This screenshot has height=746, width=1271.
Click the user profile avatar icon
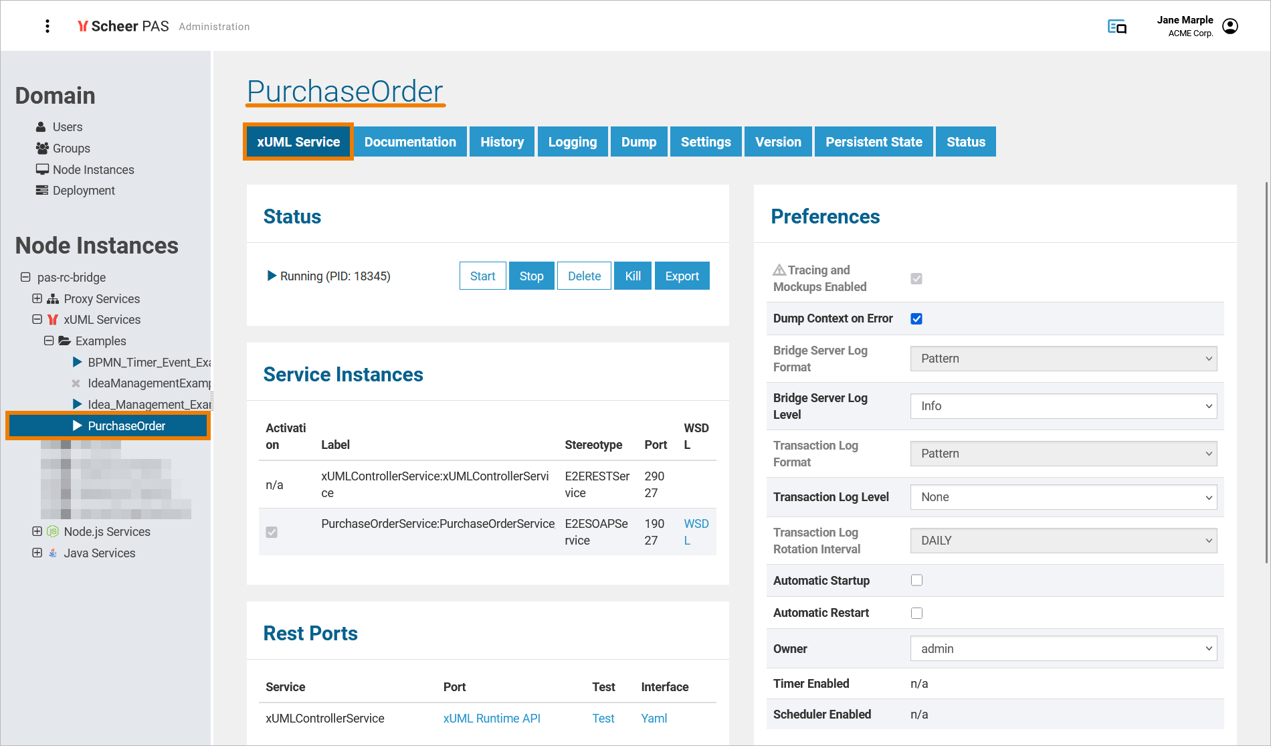point(1230,26)
